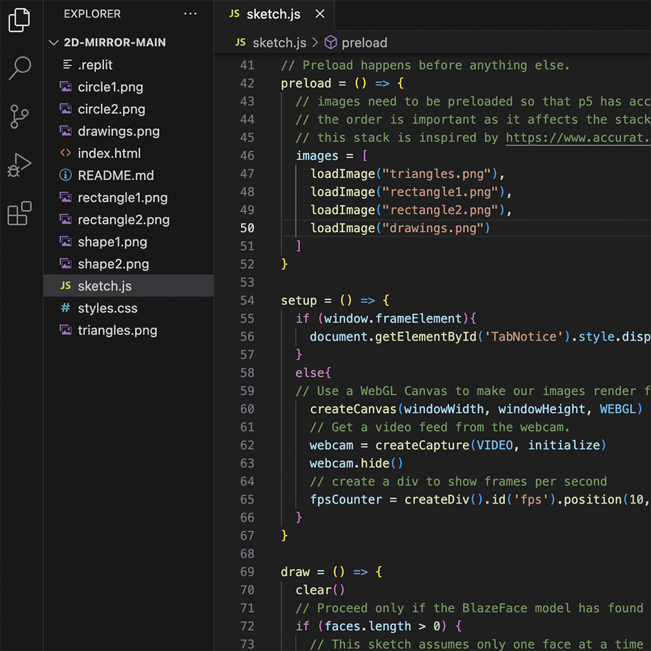
Task: Open the README.md file
Action: [115, 175]
